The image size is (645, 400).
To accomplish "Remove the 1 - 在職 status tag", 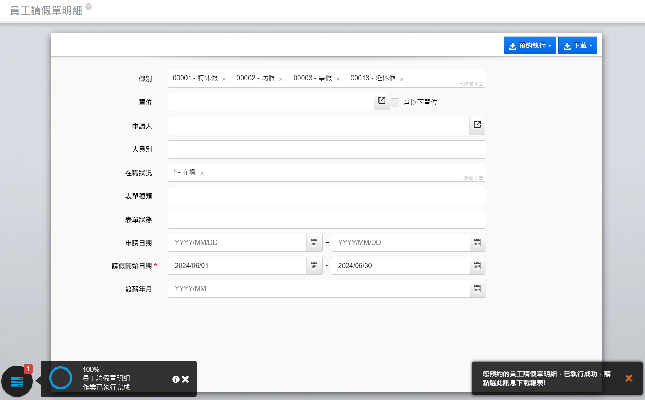I will pyautogui.click(x=202, y=174).
